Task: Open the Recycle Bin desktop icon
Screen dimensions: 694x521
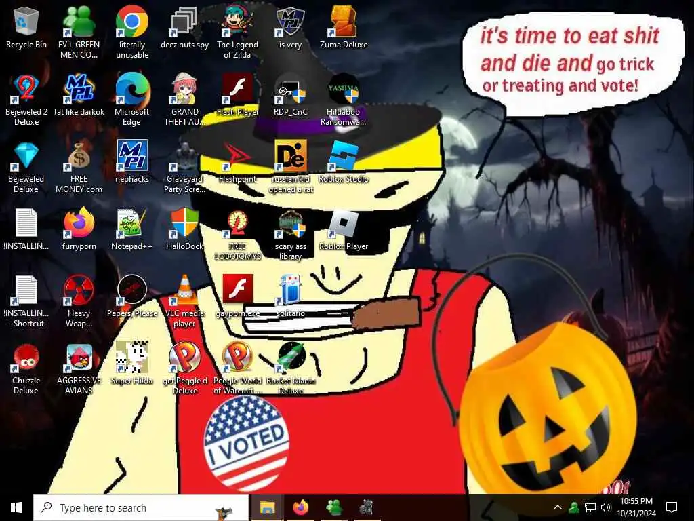Action: click(26, 26)
